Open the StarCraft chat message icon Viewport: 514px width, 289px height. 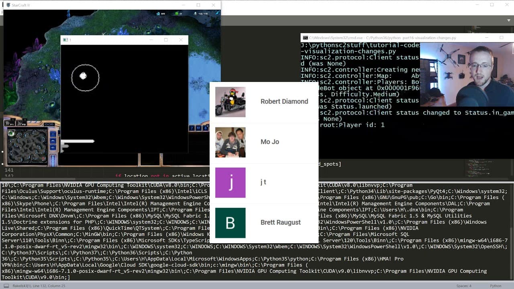coord(198,128)
